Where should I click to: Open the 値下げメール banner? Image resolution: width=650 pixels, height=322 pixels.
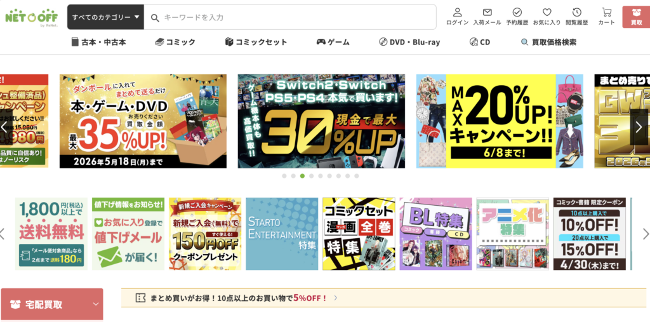point(128,234)
